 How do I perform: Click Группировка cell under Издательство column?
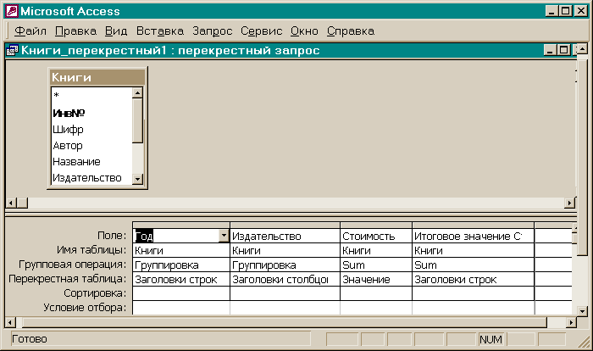[x=285, y=265]
